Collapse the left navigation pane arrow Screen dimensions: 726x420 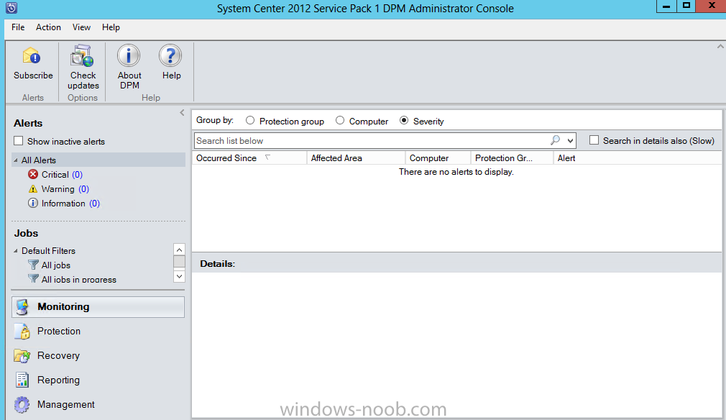click(182, 112)
